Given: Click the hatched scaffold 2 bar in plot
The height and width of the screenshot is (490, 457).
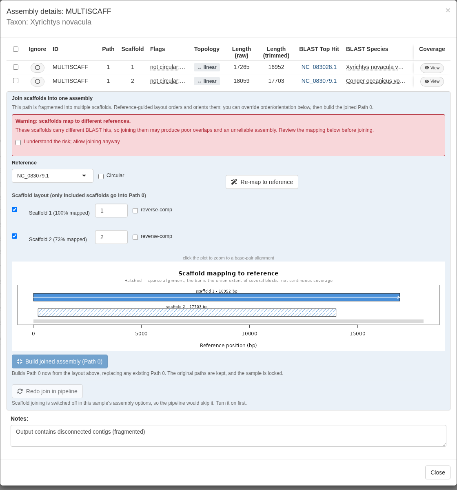Looking at the screenshot, I should coord(187,313).
